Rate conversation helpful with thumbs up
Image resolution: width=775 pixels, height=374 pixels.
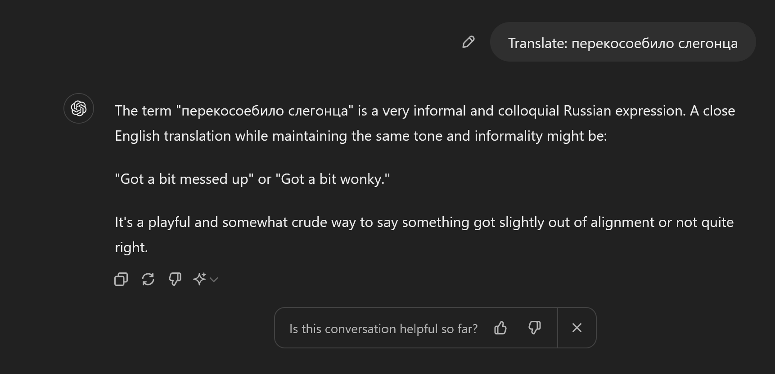point(500,328)
